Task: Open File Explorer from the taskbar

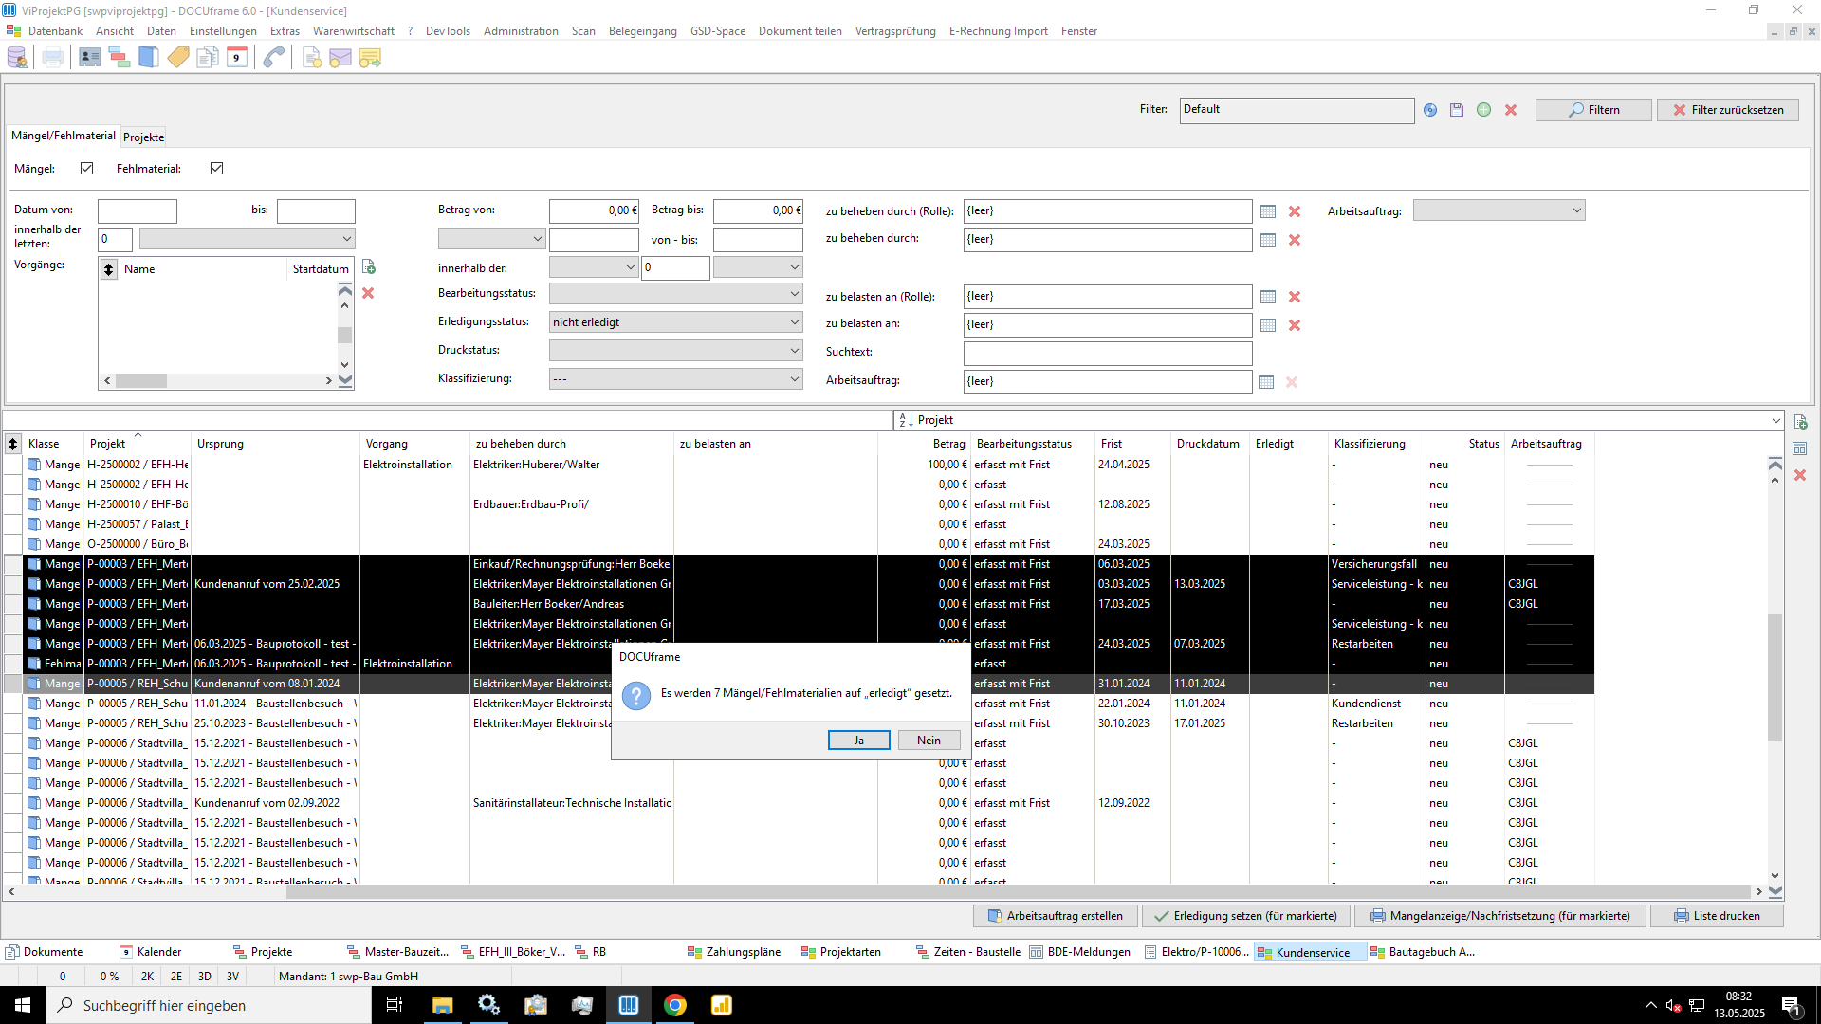Action: (443, 1005)
